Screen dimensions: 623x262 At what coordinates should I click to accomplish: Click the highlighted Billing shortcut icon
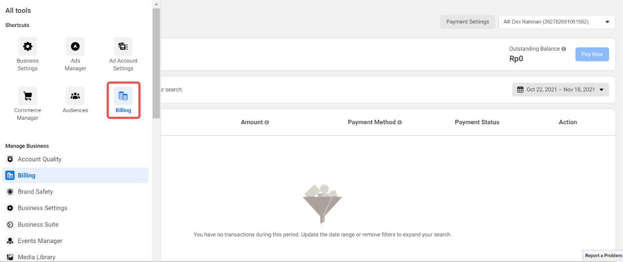point(123,96)
